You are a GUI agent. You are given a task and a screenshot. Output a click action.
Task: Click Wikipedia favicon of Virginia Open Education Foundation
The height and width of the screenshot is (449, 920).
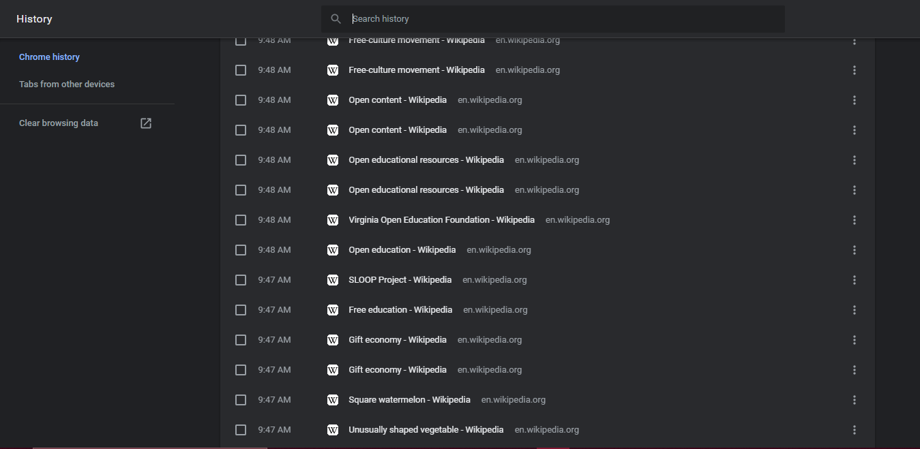coord(333,220)
